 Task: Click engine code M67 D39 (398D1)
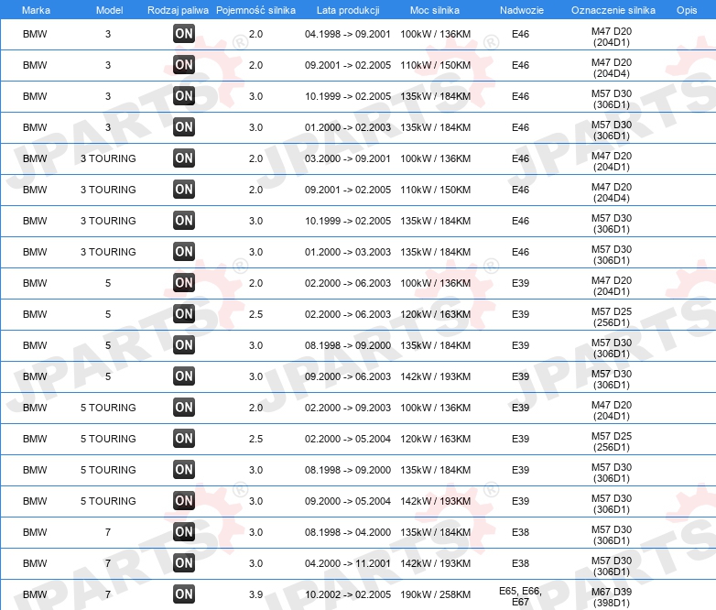[x=612, y=597]
